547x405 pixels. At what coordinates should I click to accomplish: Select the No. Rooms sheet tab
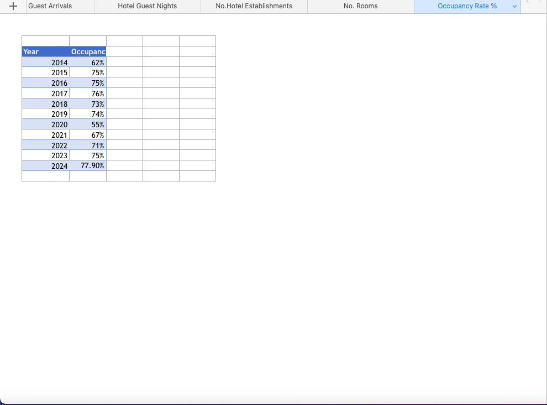[x=360, y=6]
